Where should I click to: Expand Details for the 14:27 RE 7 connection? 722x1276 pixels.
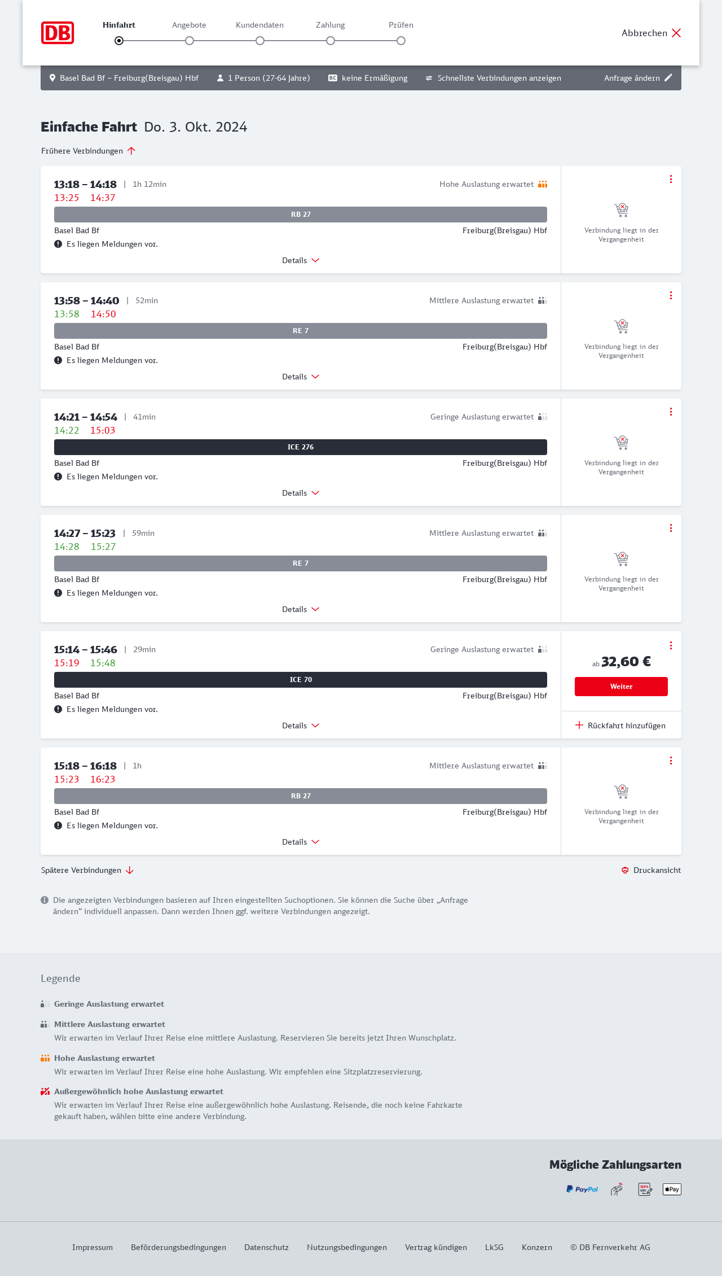(x=300, y=609)
